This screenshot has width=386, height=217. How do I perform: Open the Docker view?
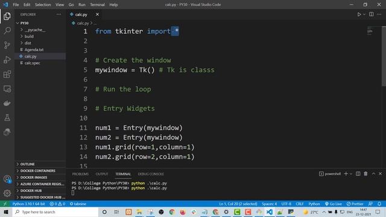point(7,103)
